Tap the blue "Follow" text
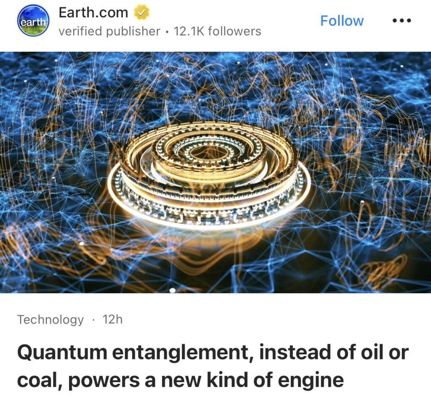This screenshot has width=431, height=404. click(x=342, y=21)
